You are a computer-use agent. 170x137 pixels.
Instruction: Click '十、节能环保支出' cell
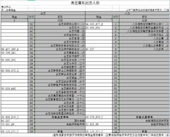60,56
